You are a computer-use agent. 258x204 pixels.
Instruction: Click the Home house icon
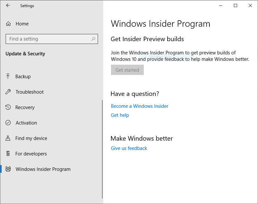point(8,24)
